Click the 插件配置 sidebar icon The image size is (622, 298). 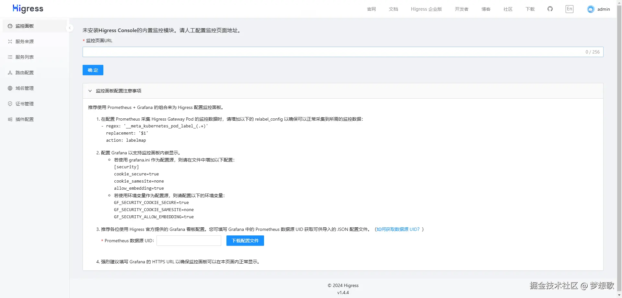pyautogui.click(x=10, y=119)
